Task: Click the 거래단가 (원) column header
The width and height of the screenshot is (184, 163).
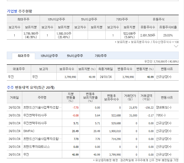Action: point(130,97)
